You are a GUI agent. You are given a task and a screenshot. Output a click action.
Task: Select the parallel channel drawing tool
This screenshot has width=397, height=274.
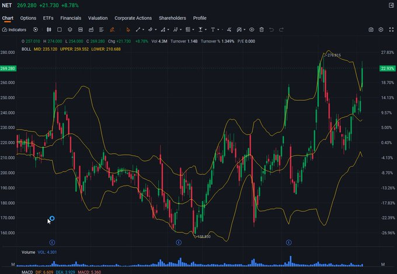(151, 30)
